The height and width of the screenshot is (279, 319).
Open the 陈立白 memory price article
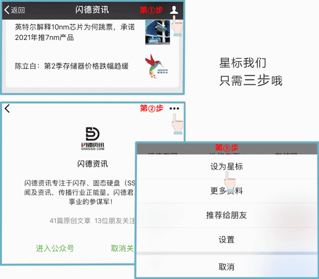[x=72, y=66]
